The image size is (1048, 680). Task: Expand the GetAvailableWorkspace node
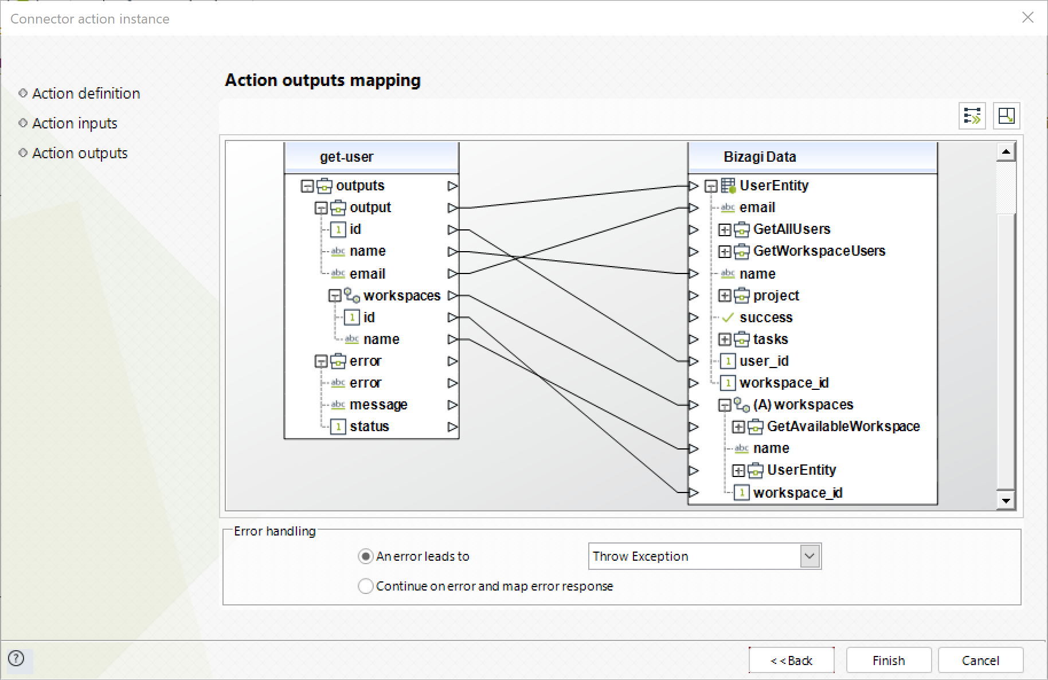tap(738, 427)
